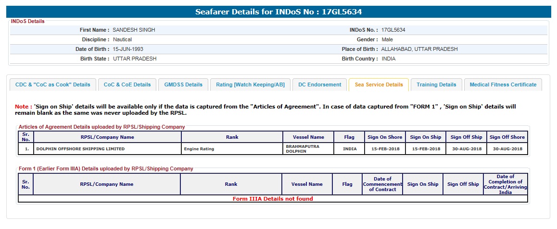This screenshot has width=557, height=229.
Task: Click the DOLPHIN OFFSHORE SHIPPING LIMITED cell
Action: (x=80, y=149)
